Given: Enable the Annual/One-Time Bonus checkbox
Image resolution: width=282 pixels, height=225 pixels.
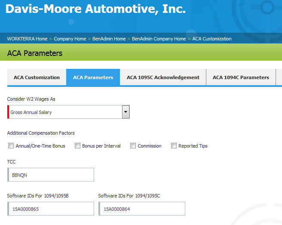Looking at the screenshot, I should coord(11,145).
